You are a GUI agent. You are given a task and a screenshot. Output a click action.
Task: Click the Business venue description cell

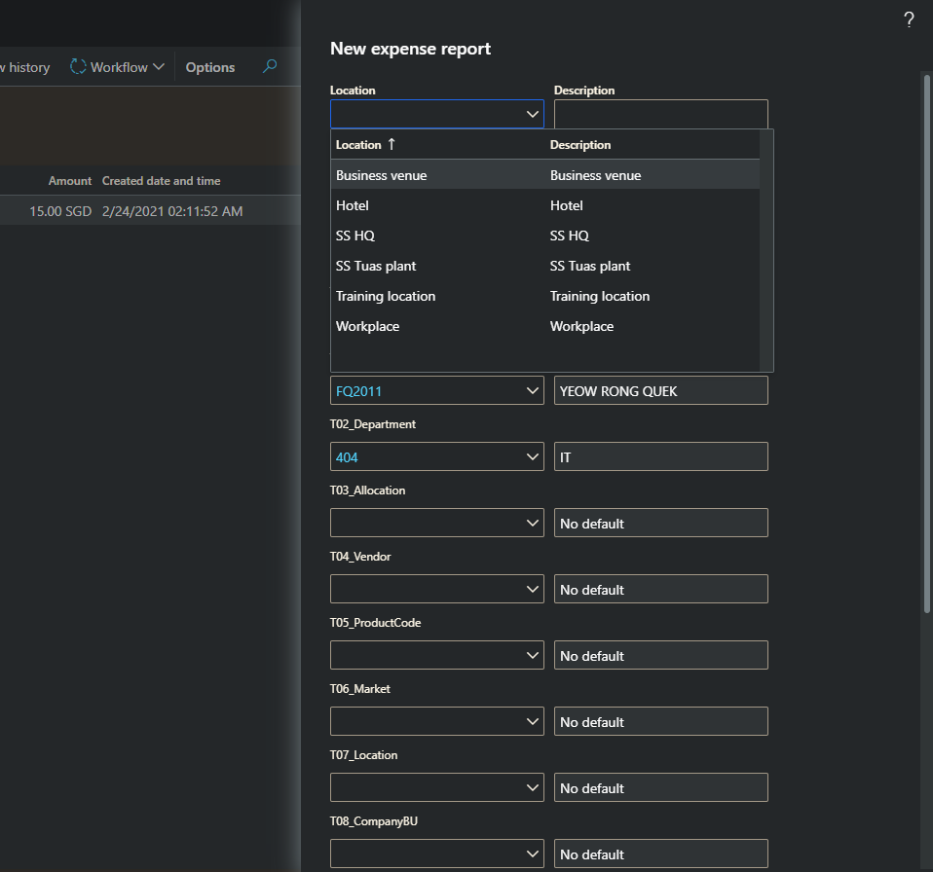coord(596,175)
